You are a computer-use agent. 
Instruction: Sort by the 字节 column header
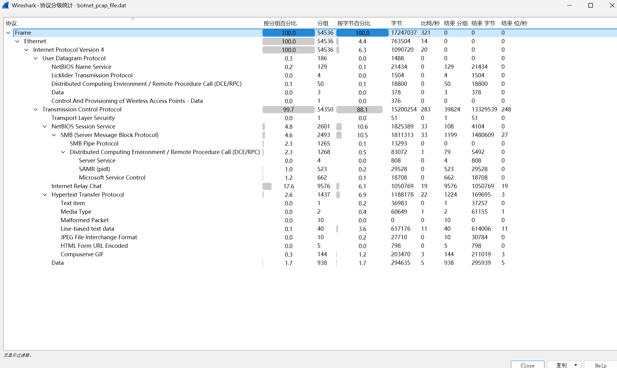(x=396, y=23)
